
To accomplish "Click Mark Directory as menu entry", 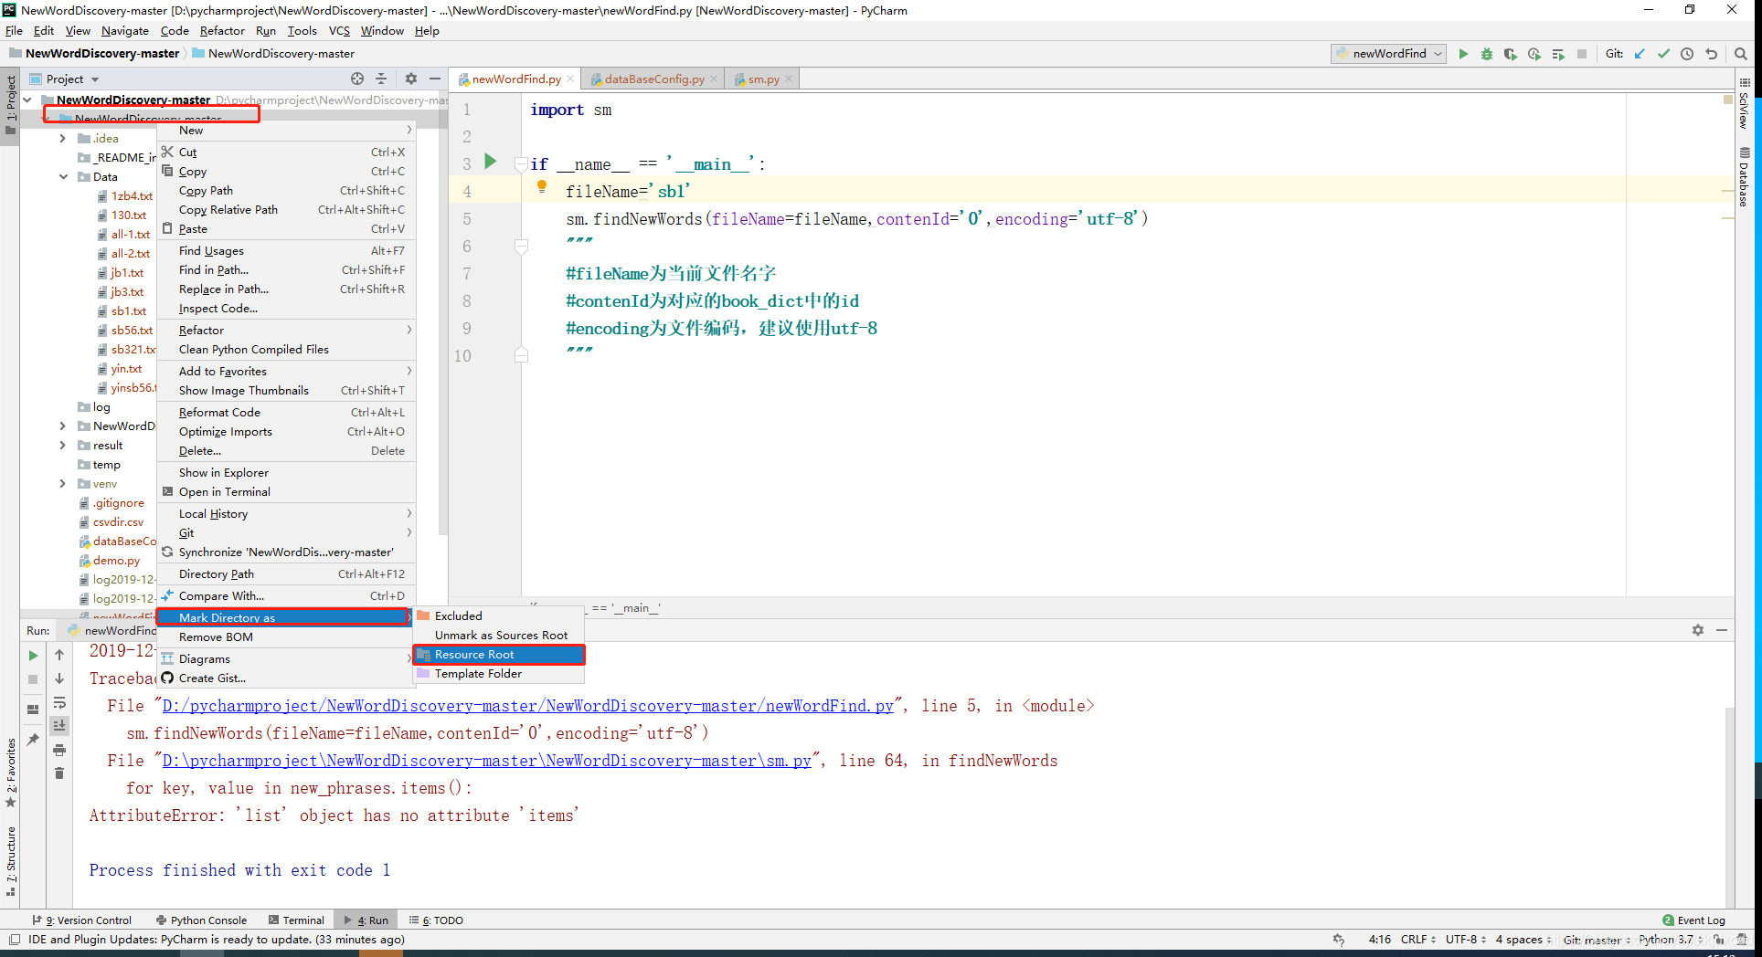I will pos(284,617).
